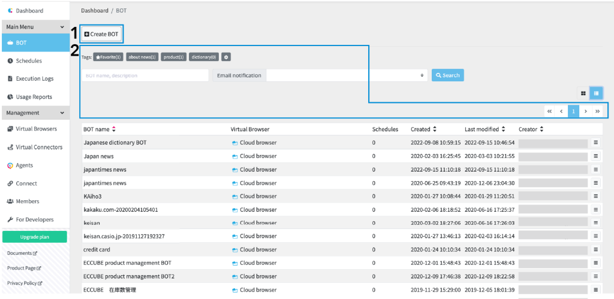Click Cloud browser icon in credit card row
Viewport: 614px width, 299px height.
[x=235, y=250]
